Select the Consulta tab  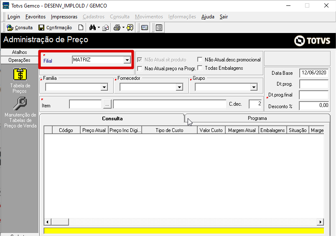click(112, 119)
